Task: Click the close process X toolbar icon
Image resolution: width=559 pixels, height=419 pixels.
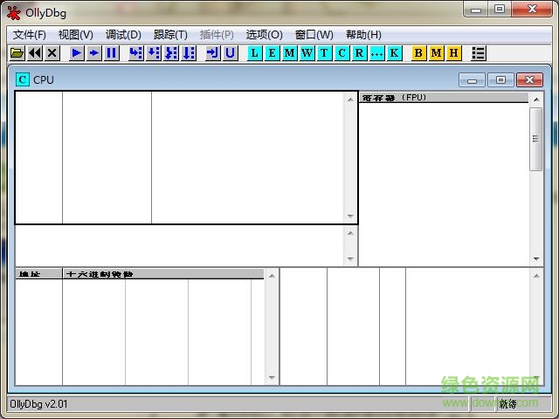Action: [x=52, y=53]
